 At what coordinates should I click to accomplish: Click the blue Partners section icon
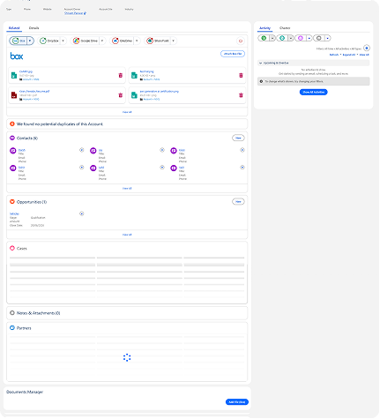tap(12, 327)
